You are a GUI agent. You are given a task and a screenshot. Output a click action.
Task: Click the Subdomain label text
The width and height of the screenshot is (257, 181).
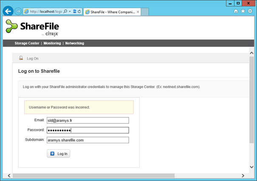(35, 139)
